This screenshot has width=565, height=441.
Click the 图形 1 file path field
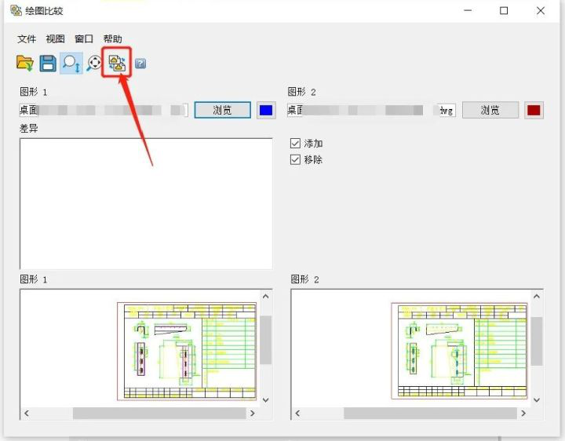tap(104, 110)
